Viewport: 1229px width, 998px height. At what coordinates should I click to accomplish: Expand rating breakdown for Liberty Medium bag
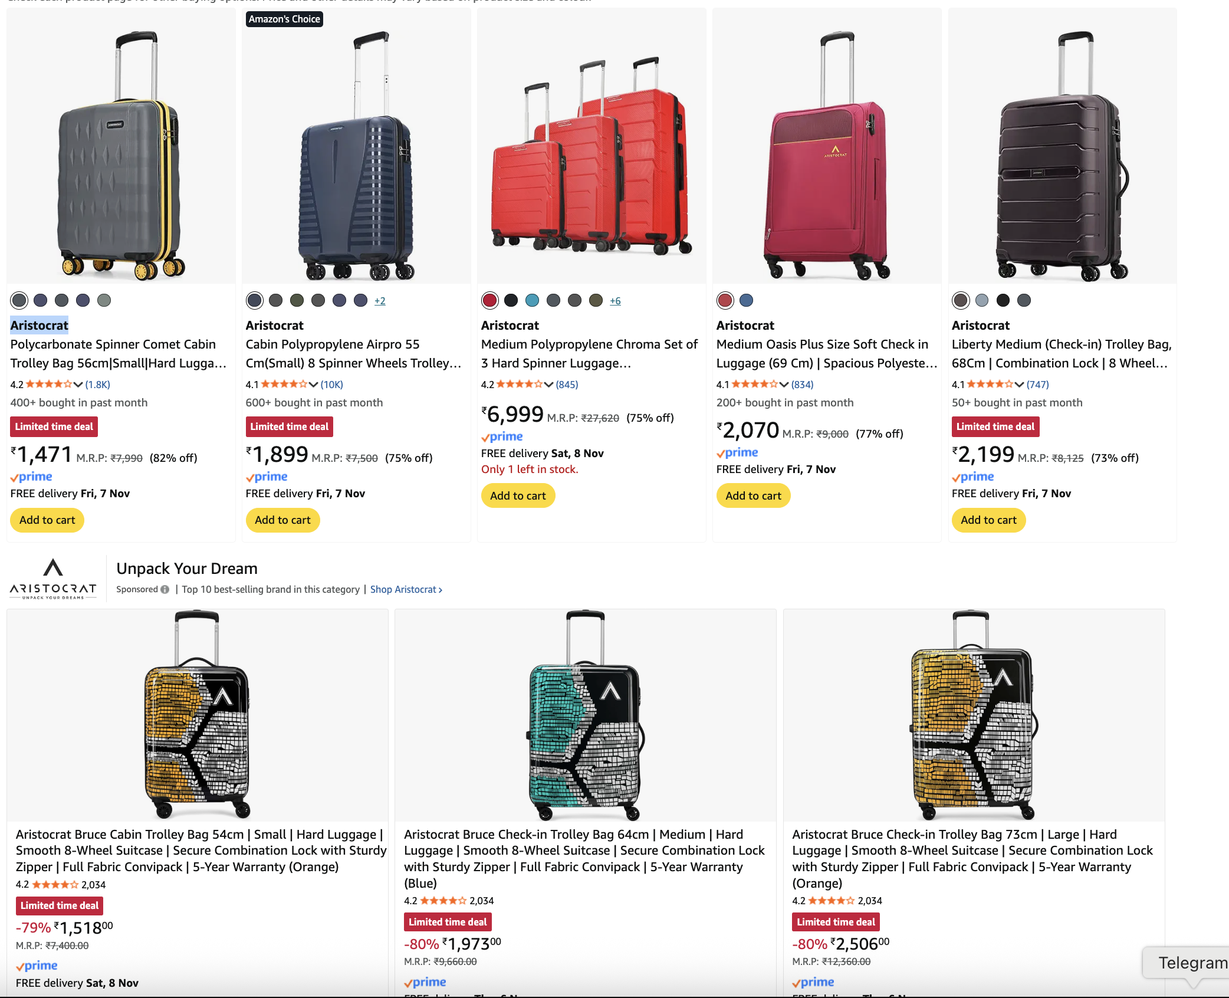(1019, 385)
